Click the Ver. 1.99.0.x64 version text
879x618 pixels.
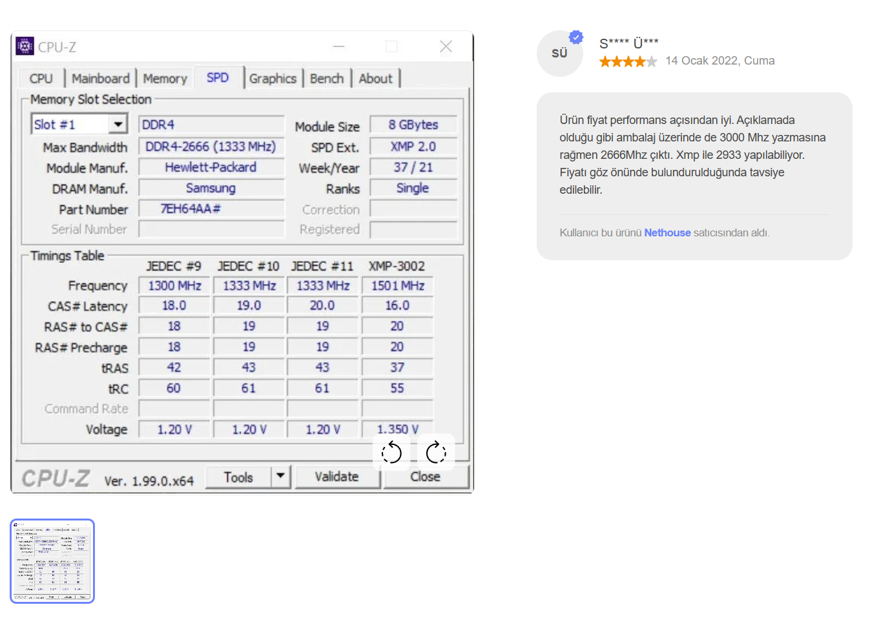pyautogui.click(x=149, y=481)
